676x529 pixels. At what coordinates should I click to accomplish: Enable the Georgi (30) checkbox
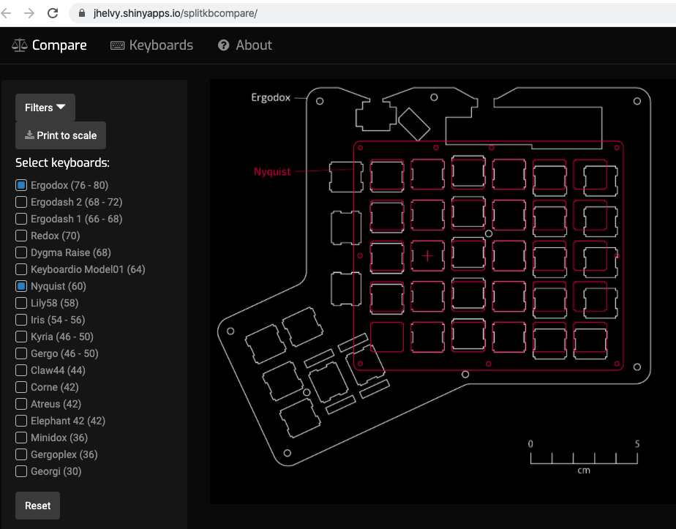[21, 471]
